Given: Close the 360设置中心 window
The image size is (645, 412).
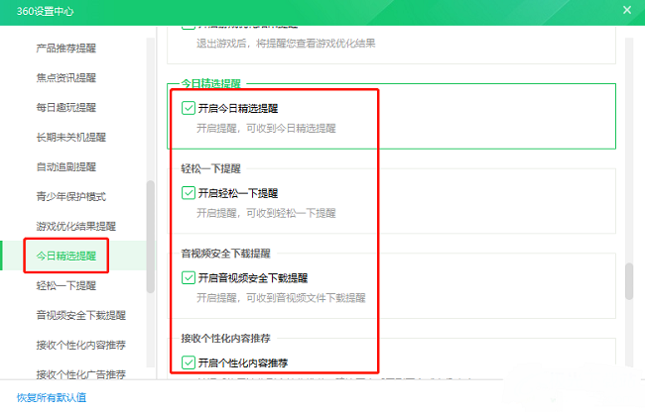Looking at the screenshot, I should coord(626,10).
